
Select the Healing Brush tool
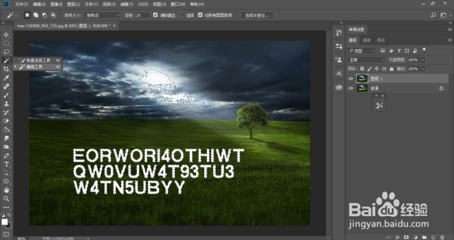pyautogui.click(x=6, y=86)
